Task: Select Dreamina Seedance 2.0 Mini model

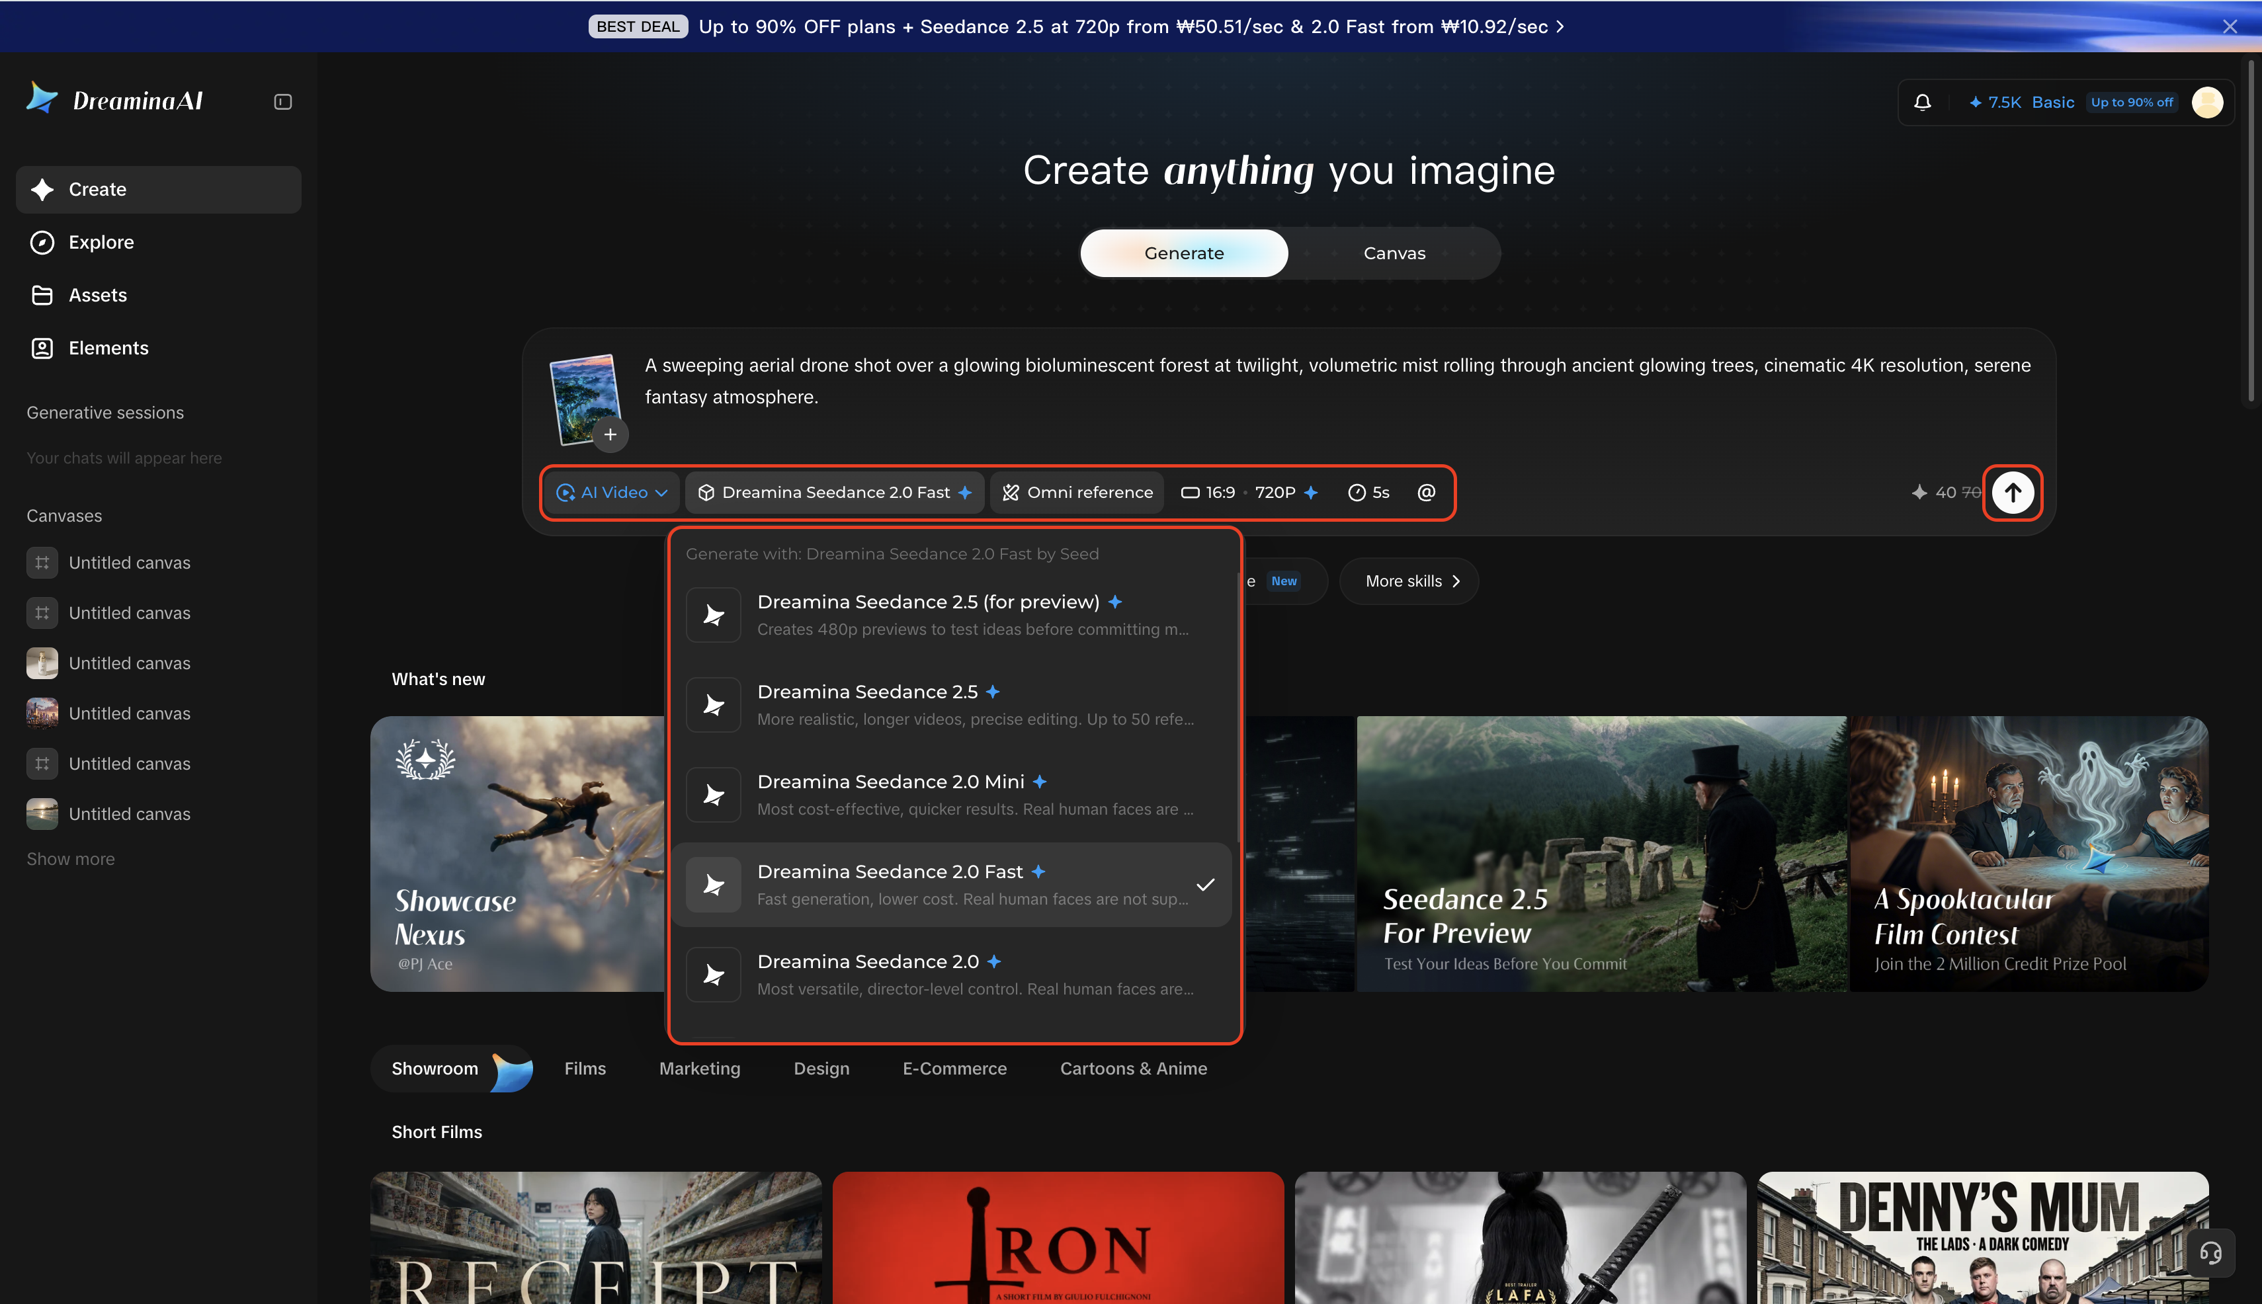Action: [951, 795]
